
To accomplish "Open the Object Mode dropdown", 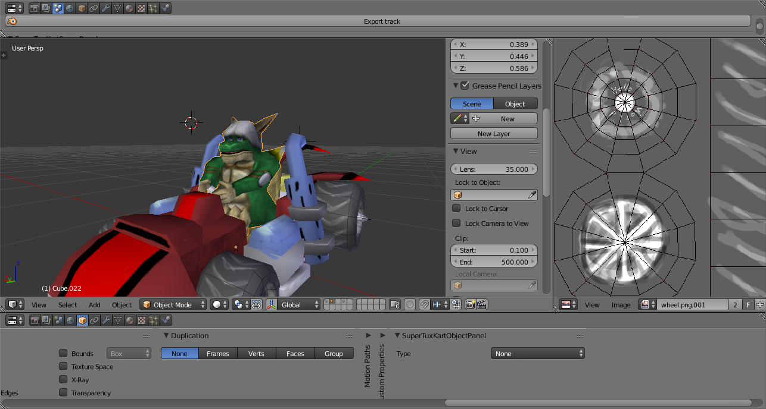I will pyautogui.click(x=173, y=304).
